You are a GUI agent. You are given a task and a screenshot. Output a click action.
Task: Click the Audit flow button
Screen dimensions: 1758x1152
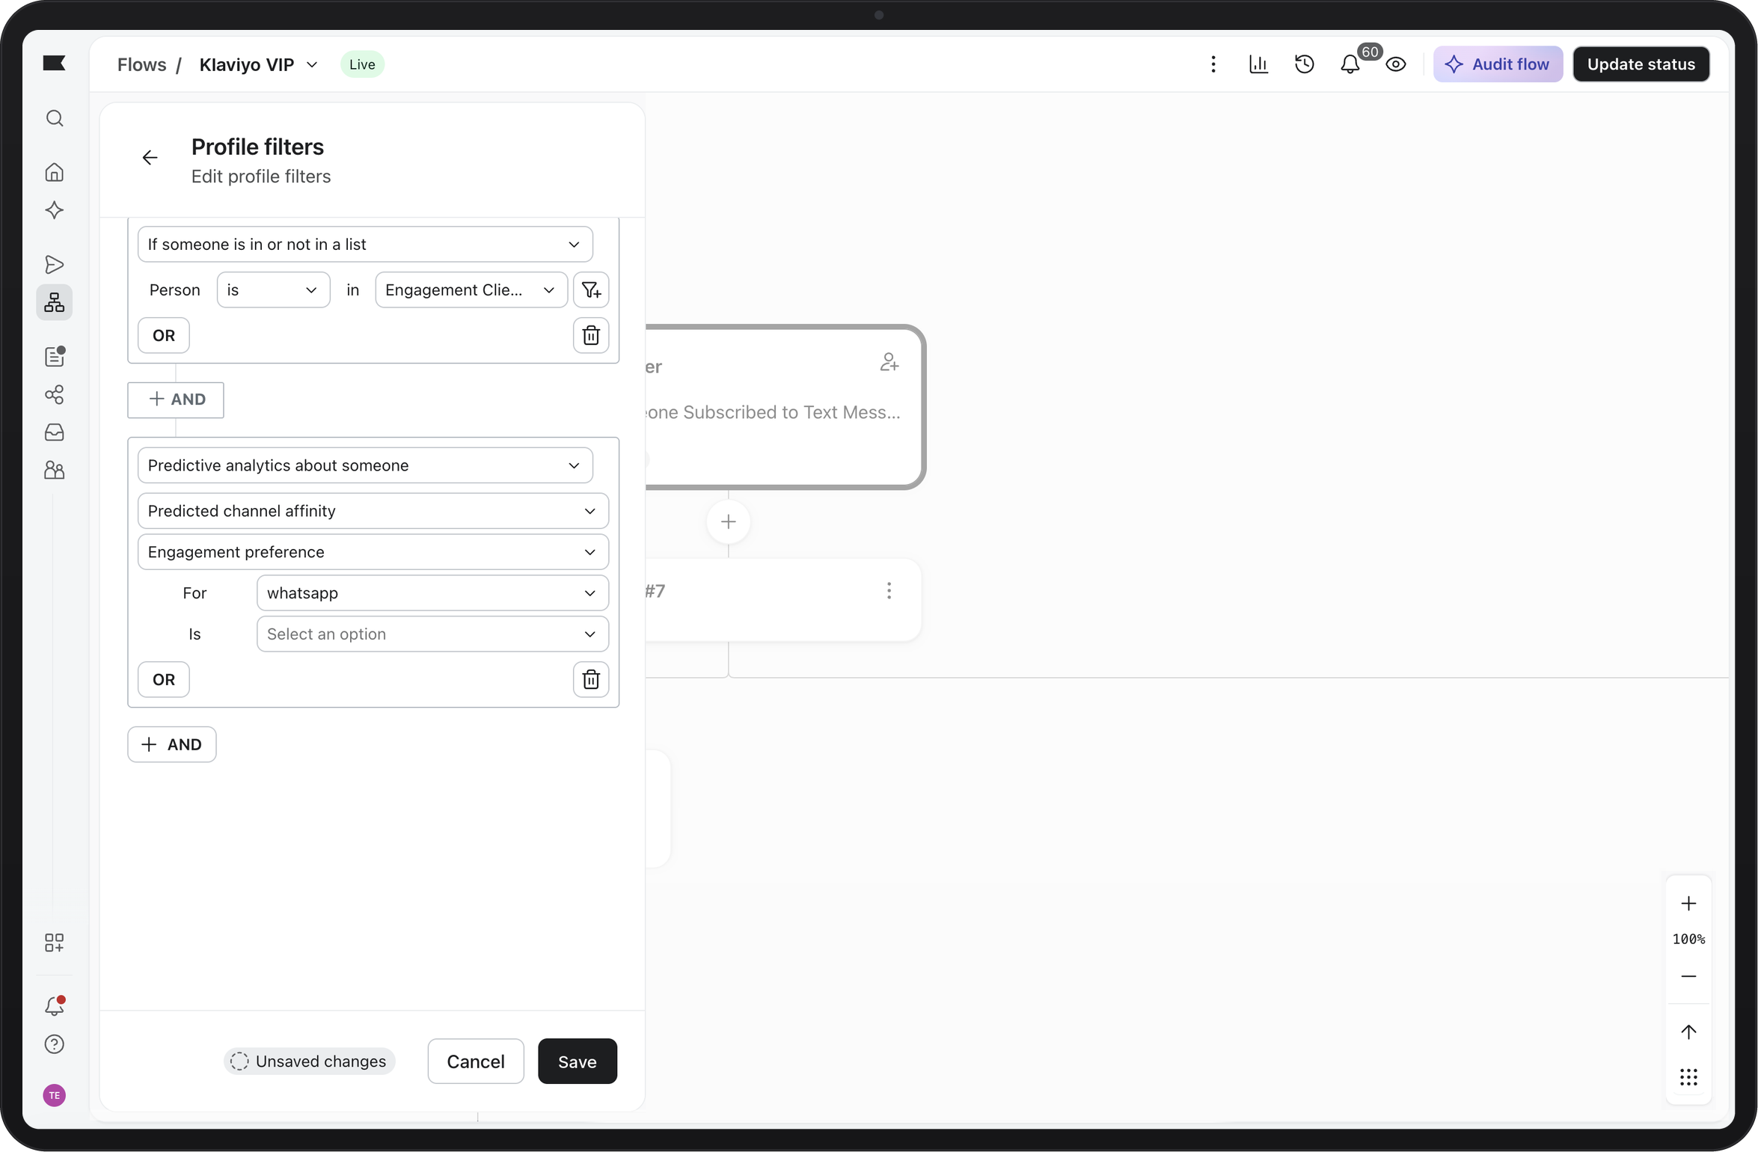pos(1498,64)
